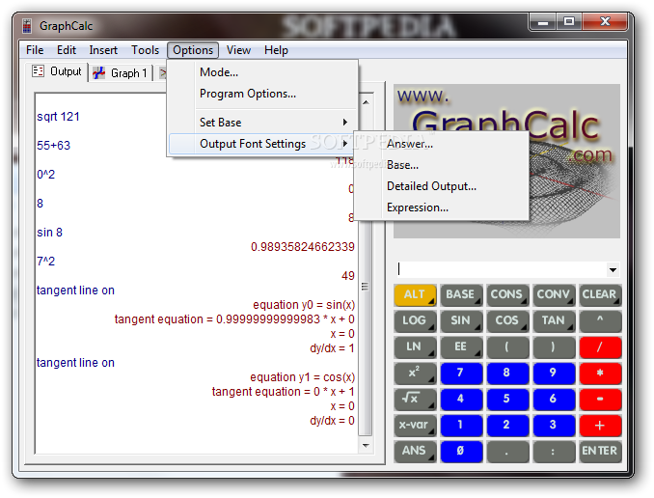This screenshot has height=498, width=654.
Task: Click the open parenthesis key
Action: pyautogui.click(x=507, y=346)
